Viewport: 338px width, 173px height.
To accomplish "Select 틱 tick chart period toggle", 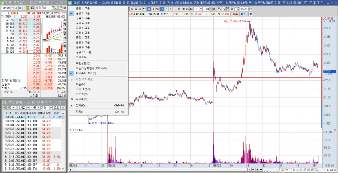I will pos(157,9).
